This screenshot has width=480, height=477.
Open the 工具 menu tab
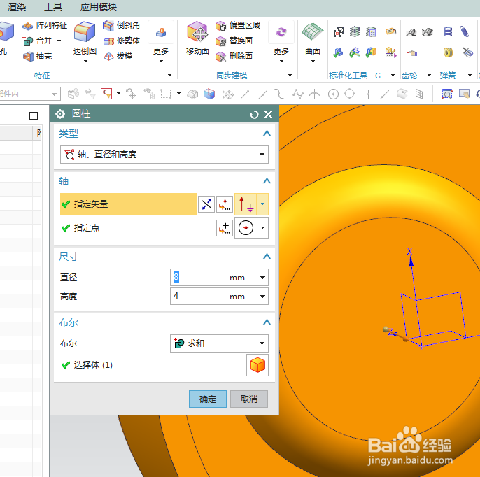point(53,7)
